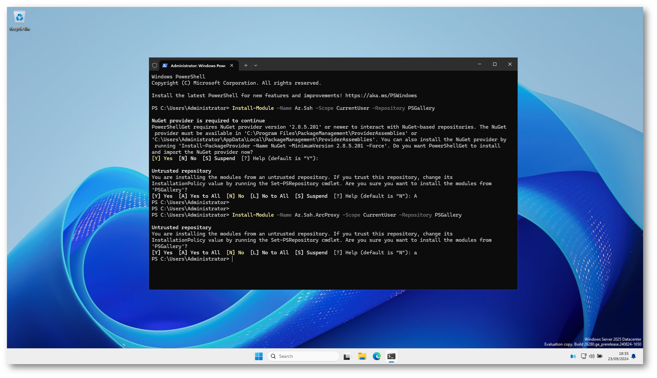
Task: Click the volume speaker tray icon
Action: click(x=591, y=356)
